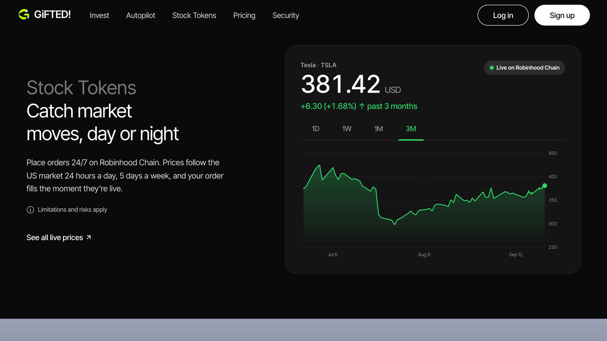The image size is (607, 341).
Task: Click the Aug 9 date on chart axis
Action: click(x=424, y=255)
